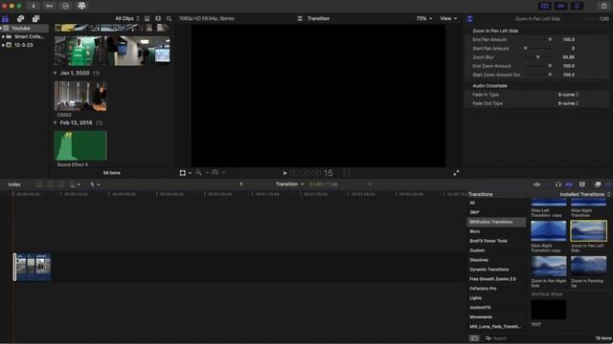This screenshot has height=344, width=613.
Task: Open Titles and Generators sidebar icon
Action: [x=35, y=19]
